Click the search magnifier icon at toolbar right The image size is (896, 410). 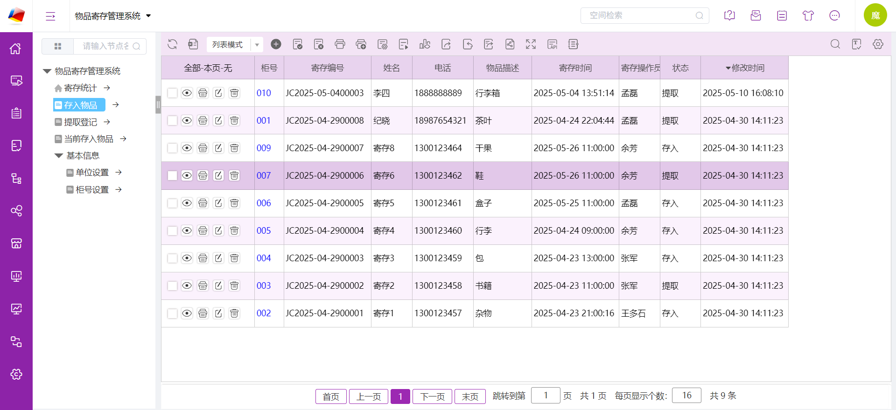(x=835, y=44)
